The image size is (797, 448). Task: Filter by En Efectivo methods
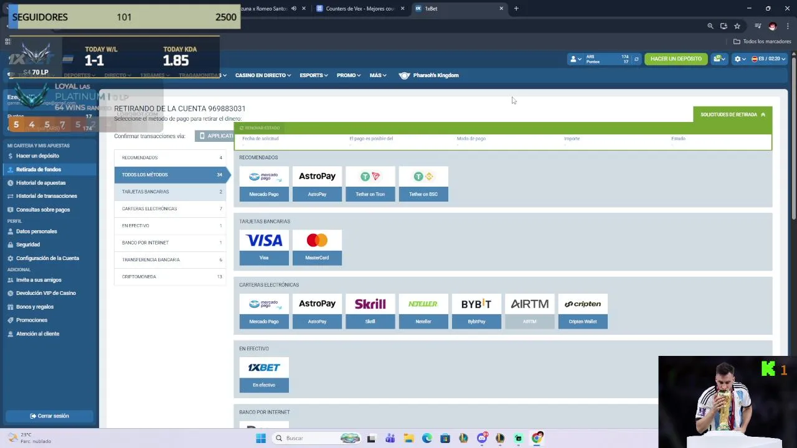pos(171,225)
